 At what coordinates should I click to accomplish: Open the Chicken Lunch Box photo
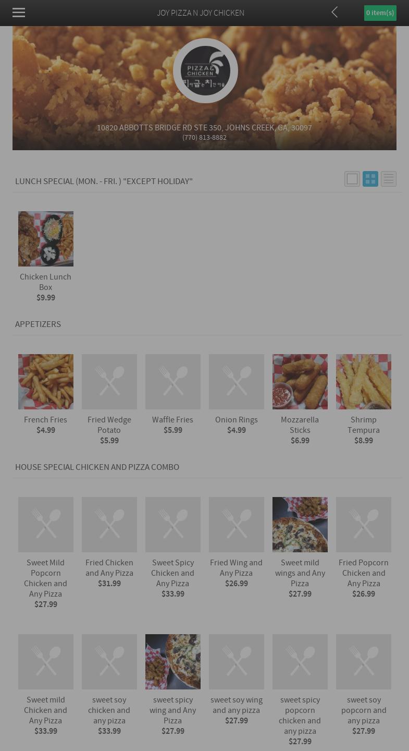tap(46, 239)
